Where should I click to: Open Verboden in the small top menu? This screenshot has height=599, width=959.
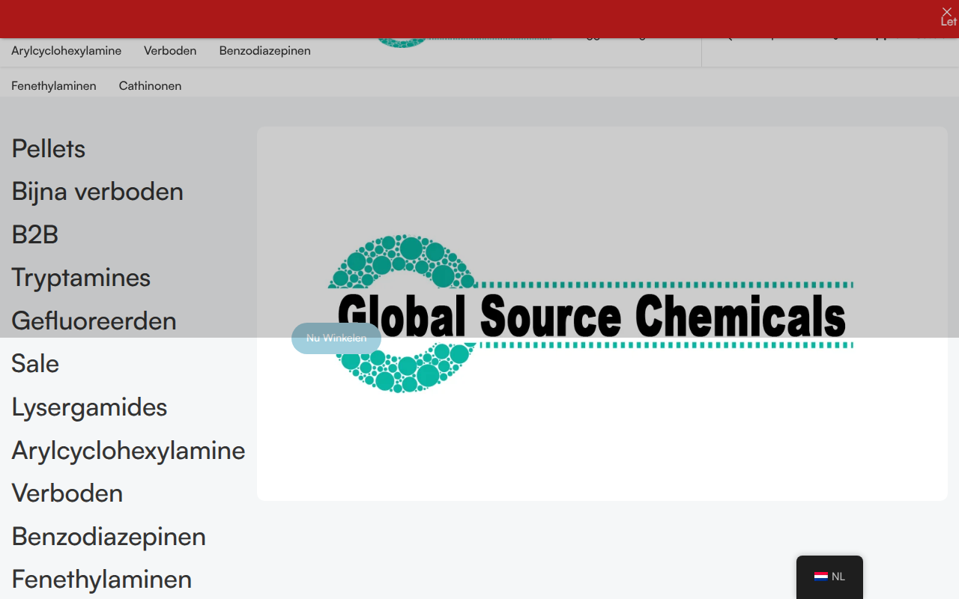[x=170, y=51]
